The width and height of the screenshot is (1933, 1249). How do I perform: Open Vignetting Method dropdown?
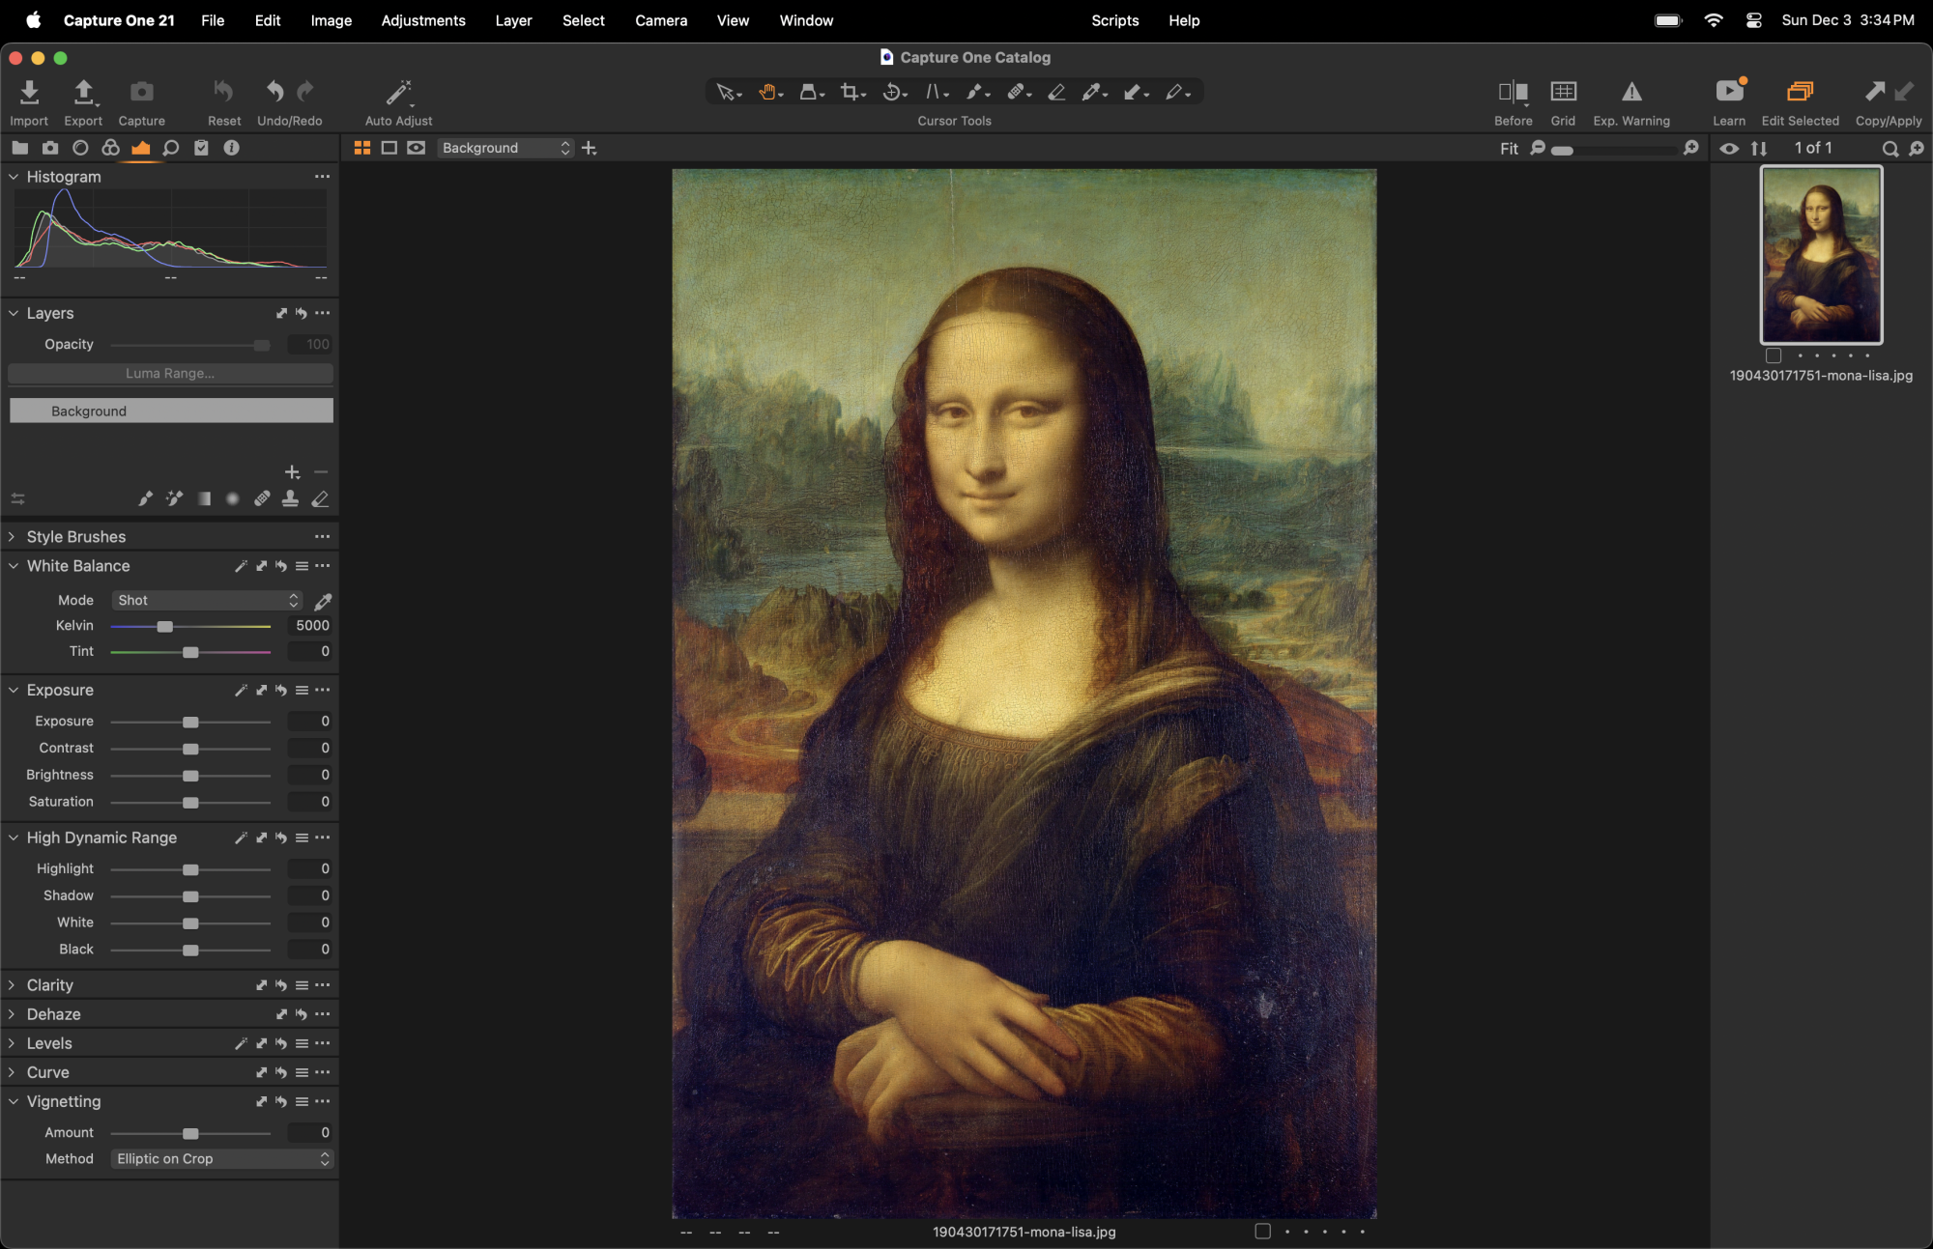click(x=222, y=1158)
